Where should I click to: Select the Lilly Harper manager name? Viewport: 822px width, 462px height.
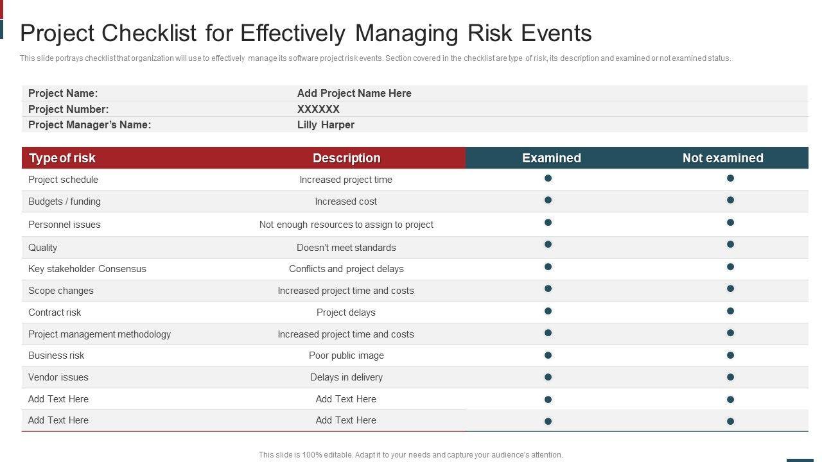click(326, 124)
